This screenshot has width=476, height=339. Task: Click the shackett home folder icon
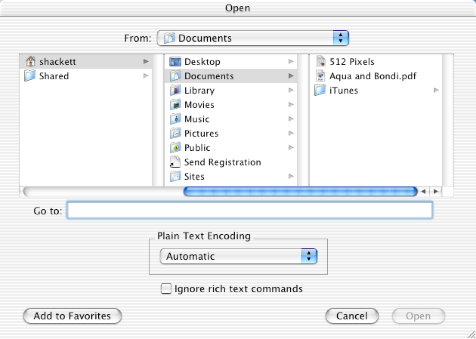[x=30, y=62]
